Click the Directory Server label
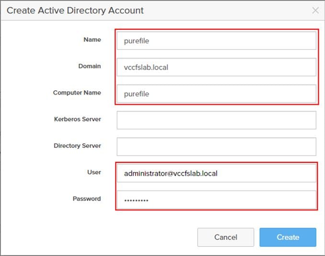The image size is (325, 256). pos(77,146)
